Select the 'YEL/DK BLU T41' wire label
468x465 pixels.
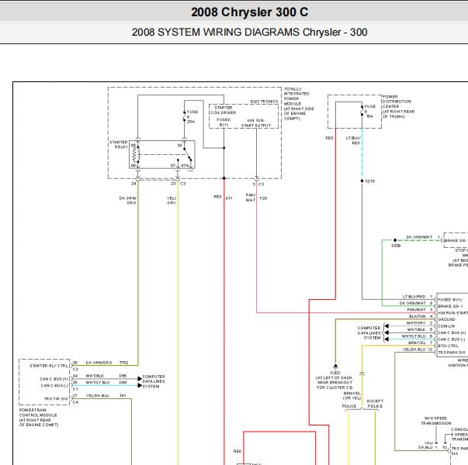[106, 395]
